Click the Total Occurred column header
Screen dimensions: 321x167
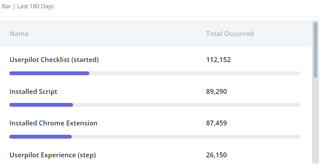230,34
